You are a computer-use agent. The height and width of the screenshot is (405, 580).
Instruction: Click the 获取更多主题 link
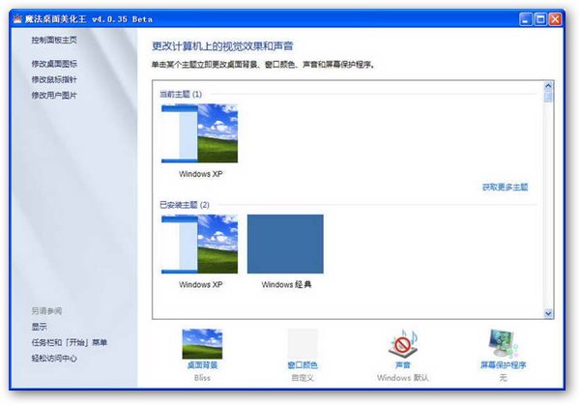pyautogui.click(x=506, y=188)
